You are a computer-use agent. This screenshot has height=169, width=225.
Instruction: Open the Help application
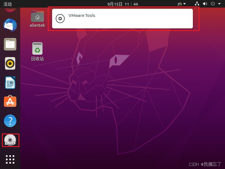click(10, 121)
